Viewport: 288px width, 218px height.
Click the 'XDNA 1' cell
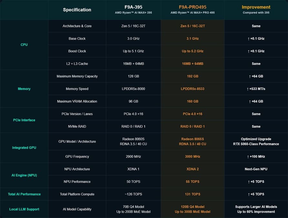coord(133,169)
